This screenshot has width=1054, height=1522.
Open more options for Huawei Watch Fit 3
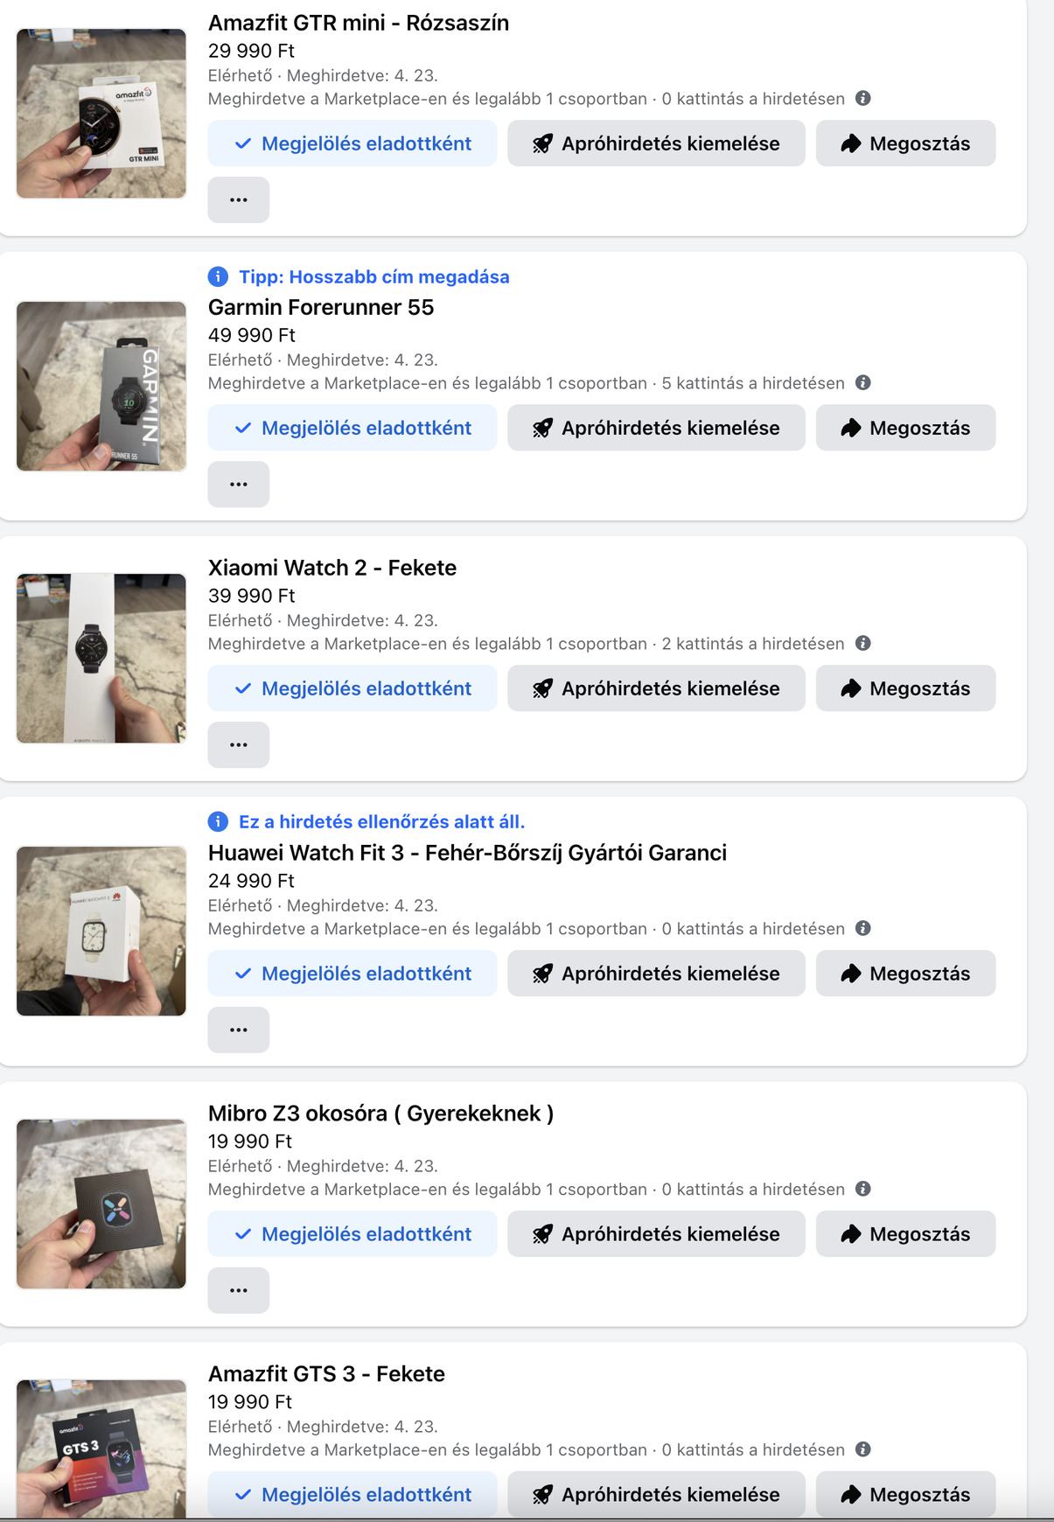[238, 1030]
